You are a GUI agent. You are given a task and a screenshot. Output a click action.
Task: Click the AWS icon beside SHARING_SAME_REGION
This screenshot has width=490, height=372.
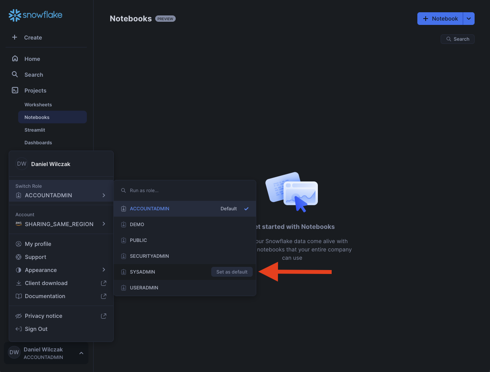[x=19, y=224]
